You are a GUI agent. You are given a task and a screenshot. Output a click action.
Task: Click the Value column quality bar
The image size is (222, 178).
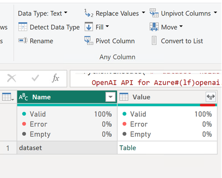point(167,105)
